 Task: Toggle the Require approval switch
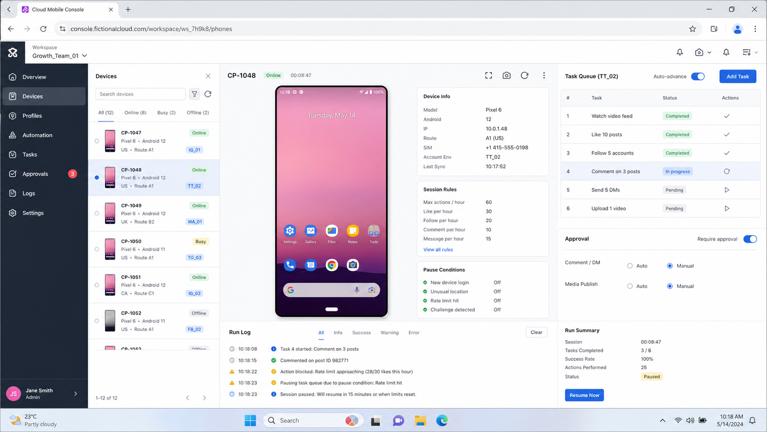click(x=750, y=239)
